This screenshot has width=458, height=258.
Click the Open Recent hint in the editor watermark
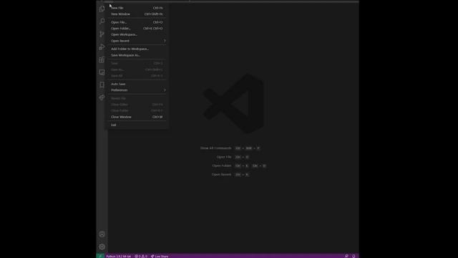pos(221,174)
